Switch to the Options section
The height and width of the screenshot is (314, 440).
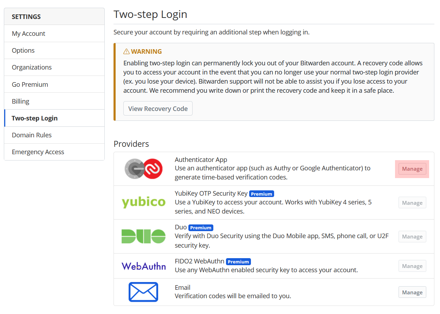coord(23,50)
